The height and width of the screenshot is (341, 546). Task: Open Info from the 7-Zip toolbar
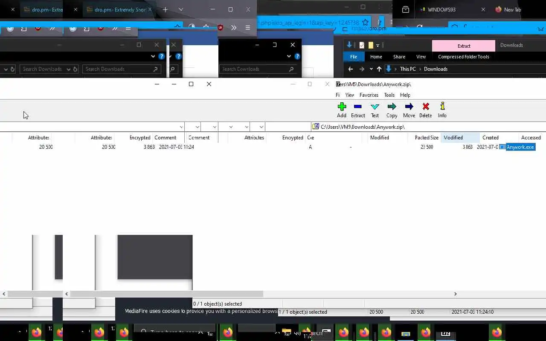coord(442,110)
